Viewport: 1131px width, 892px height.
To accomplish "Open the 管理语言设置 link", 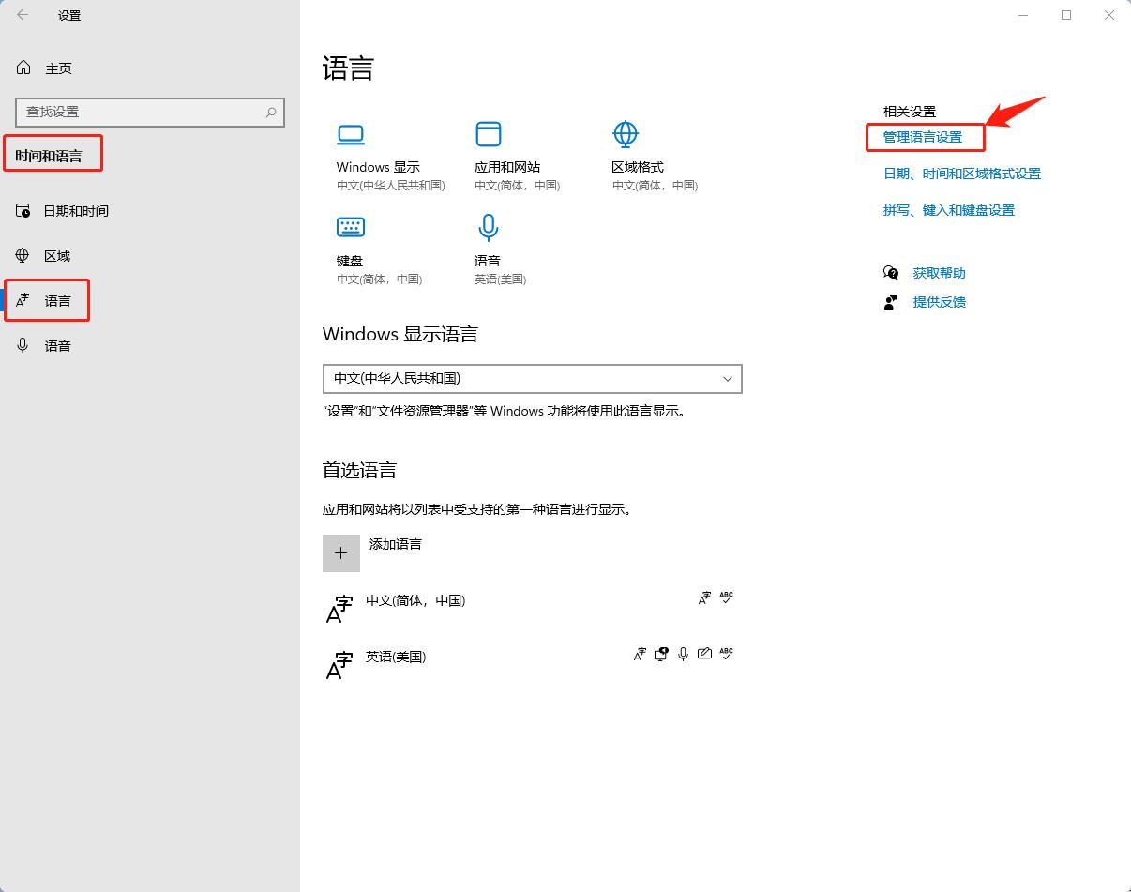I will [923, 137].
